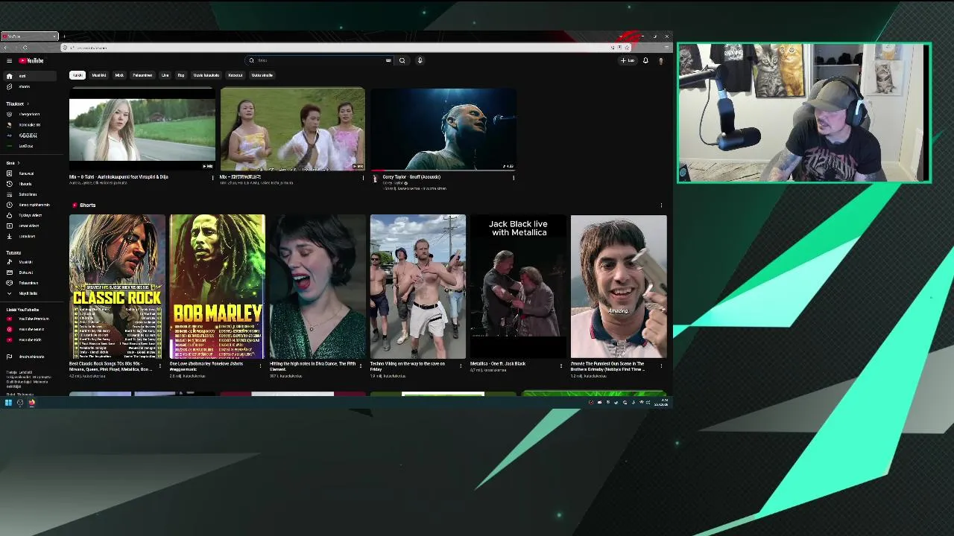Open options menu for second mix video
This screenshot has width=954, height=536.
(363, 178)
